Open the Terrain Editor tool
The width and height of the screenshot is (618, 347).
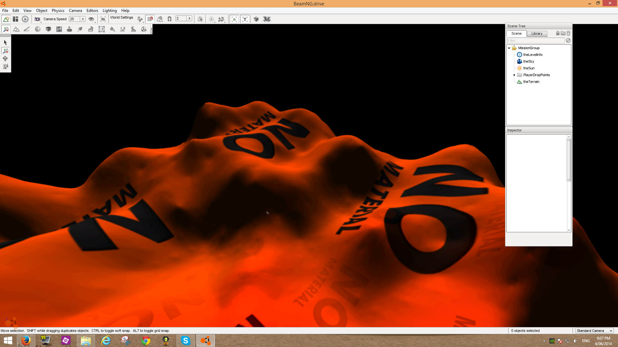pyautogui.click(x=16, y=29)
